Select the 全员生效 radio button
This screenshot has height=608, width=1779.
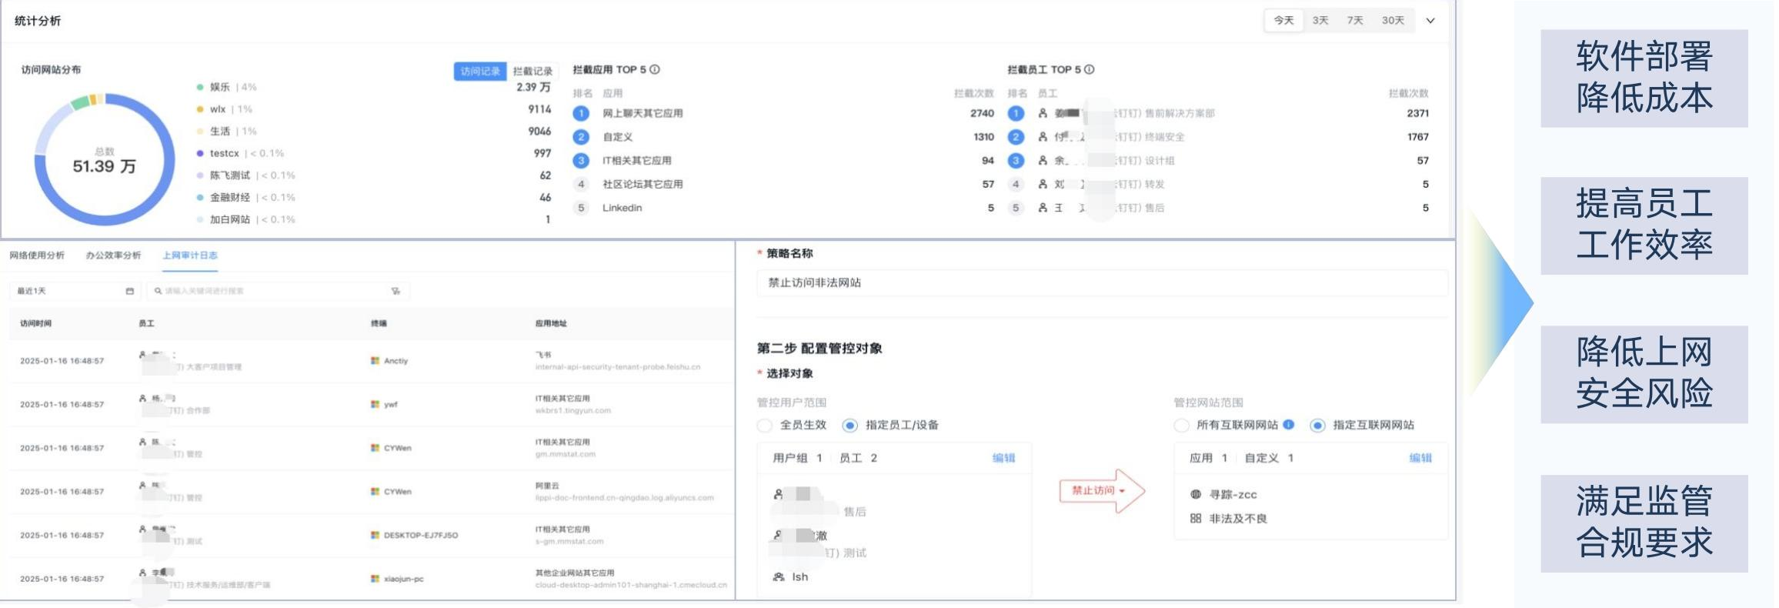click(764, 425)
